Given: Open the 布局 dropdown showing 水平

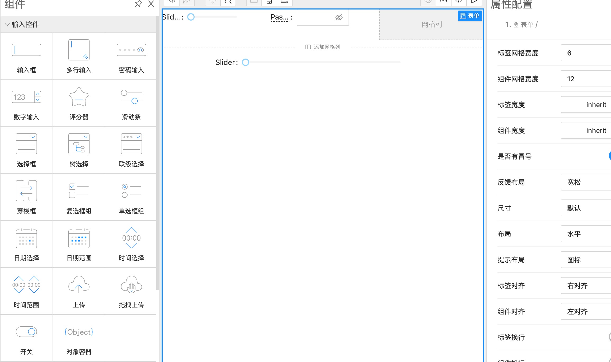Looking at the screenshot, I should pyautogui.click(x=586, y=234).
